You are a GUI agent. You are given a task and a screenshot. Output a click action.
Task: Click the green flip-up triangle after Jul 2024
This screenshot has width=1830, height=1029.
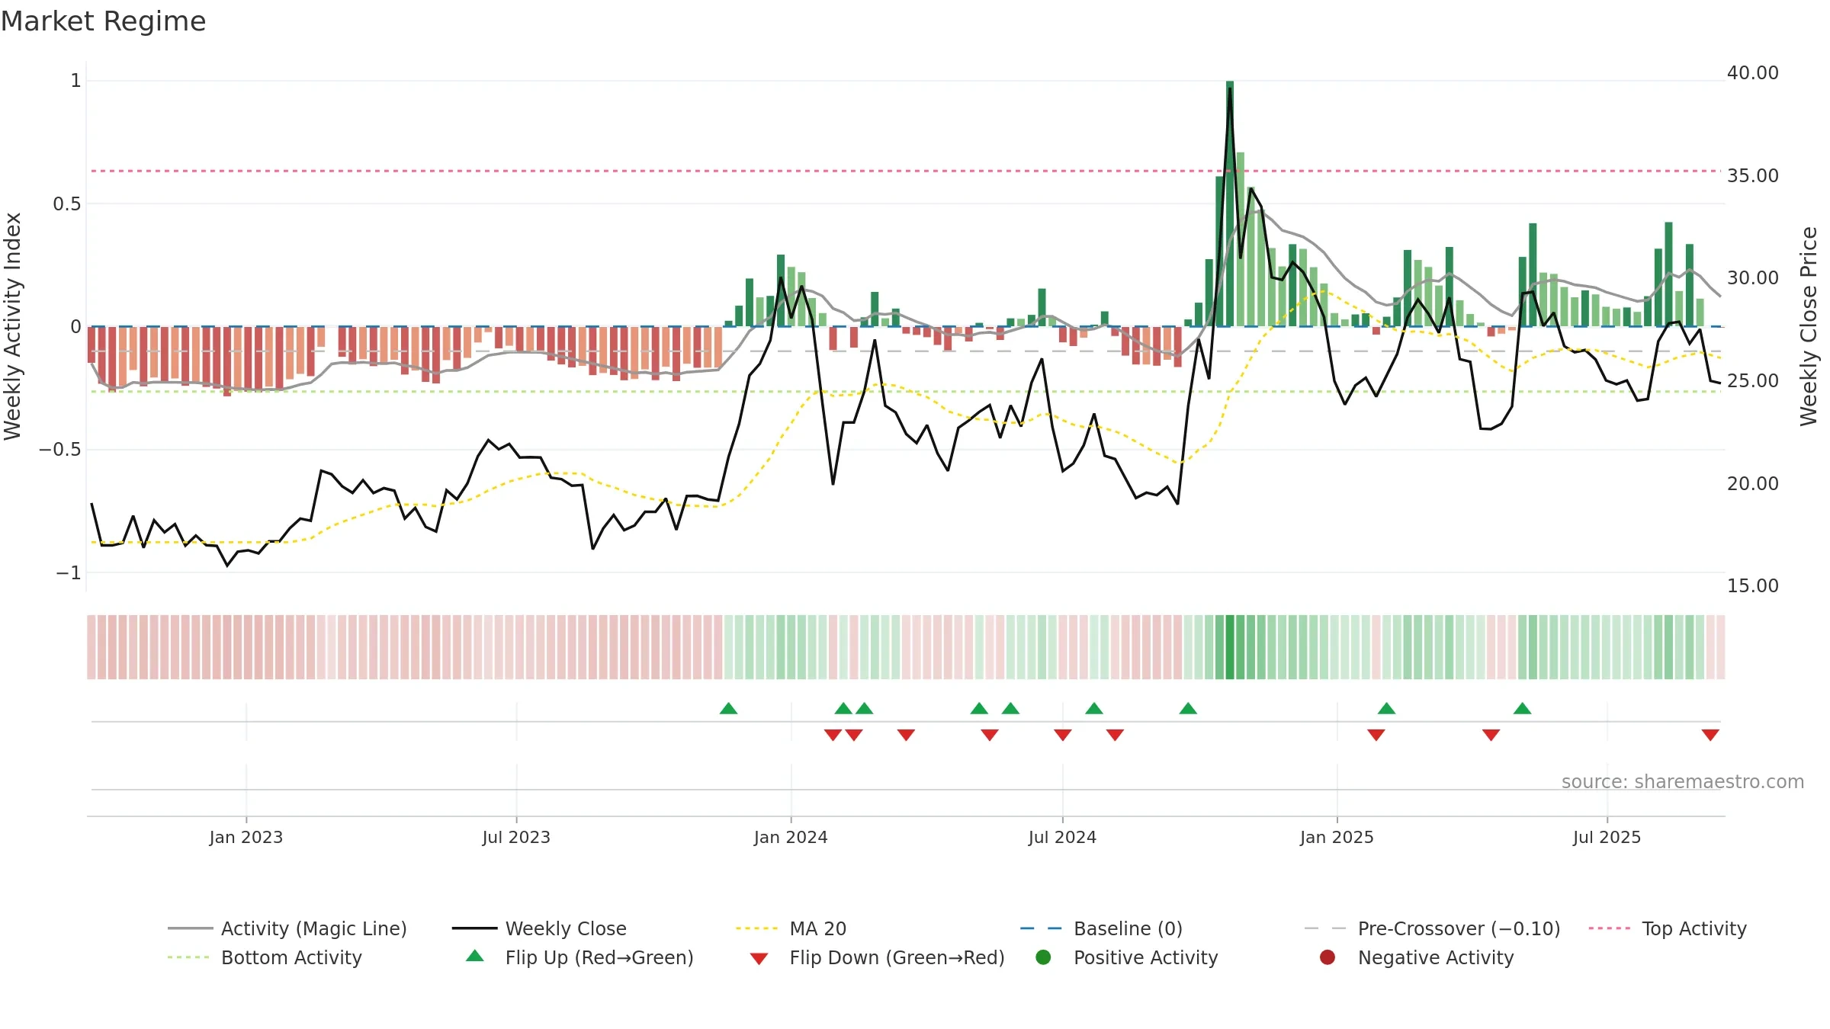pos(1094,709)
